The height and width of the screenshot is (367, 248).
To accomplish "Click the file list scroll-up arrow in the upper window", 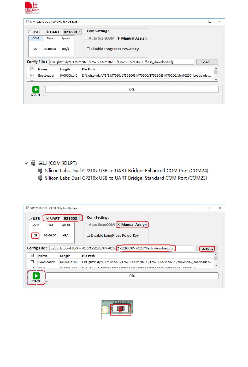I will [x=216, y=68].
